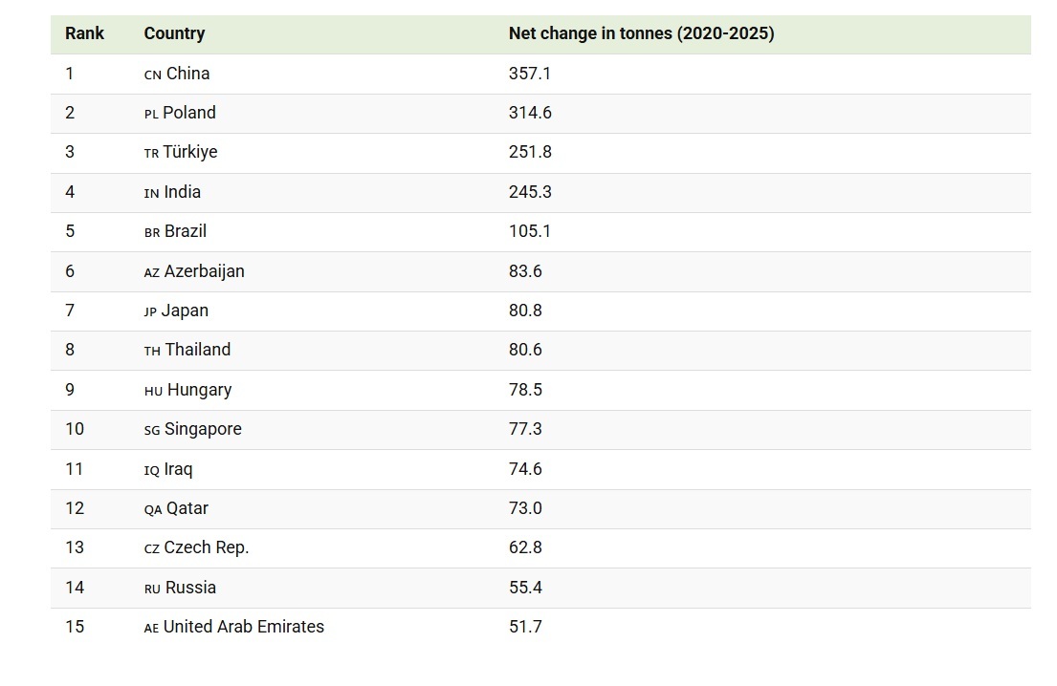Screen dimensions: 1057x686
Task: Click the Country column header
Action: [174, 33]
